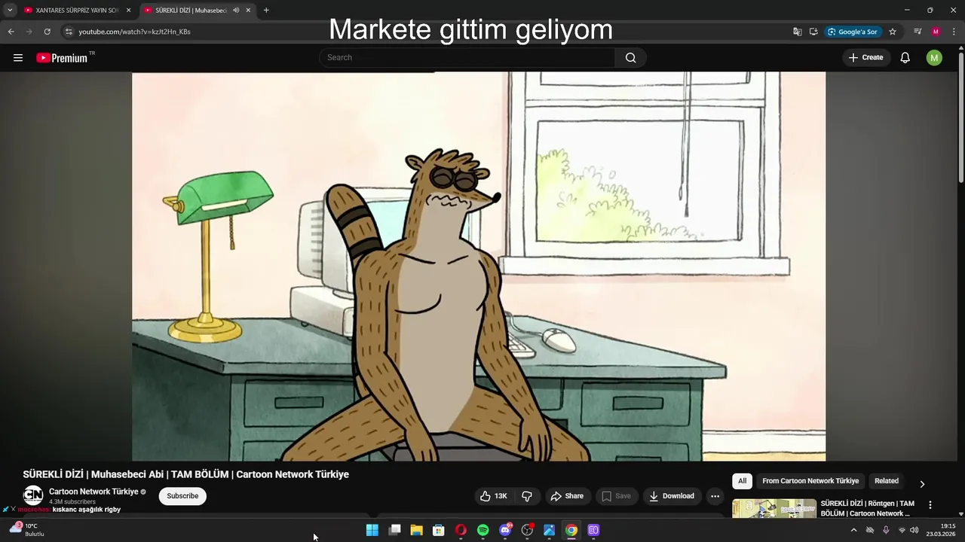Select the All filter chip
965x542 pixels.
tap(742, 481)
